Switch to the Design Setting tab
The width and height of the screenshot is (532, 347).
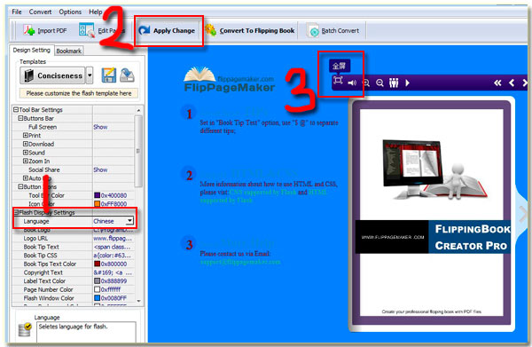coord(31,51)
